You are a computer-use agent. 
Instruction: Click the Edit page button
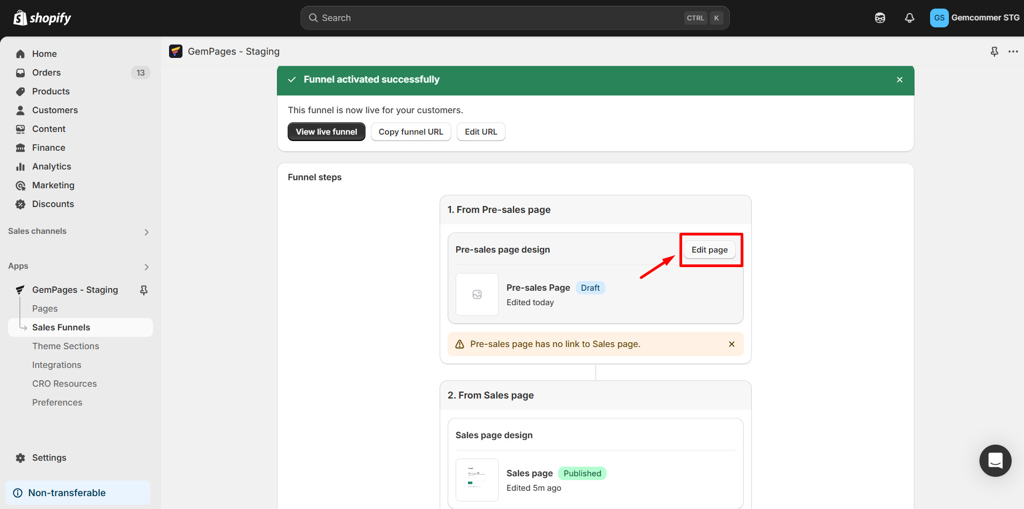[710, 249]
